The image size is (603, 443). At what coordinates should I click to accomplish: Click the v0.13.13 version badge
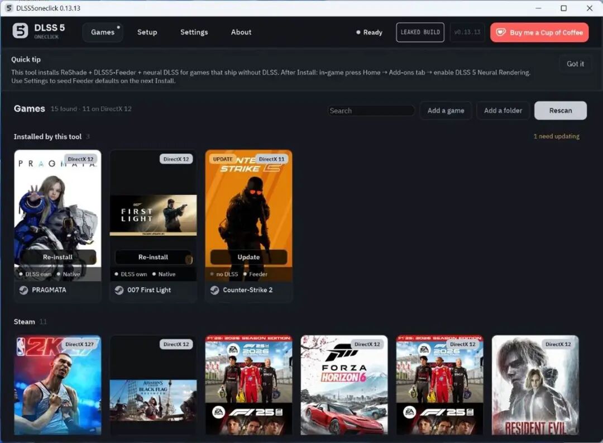coord(467,32)
